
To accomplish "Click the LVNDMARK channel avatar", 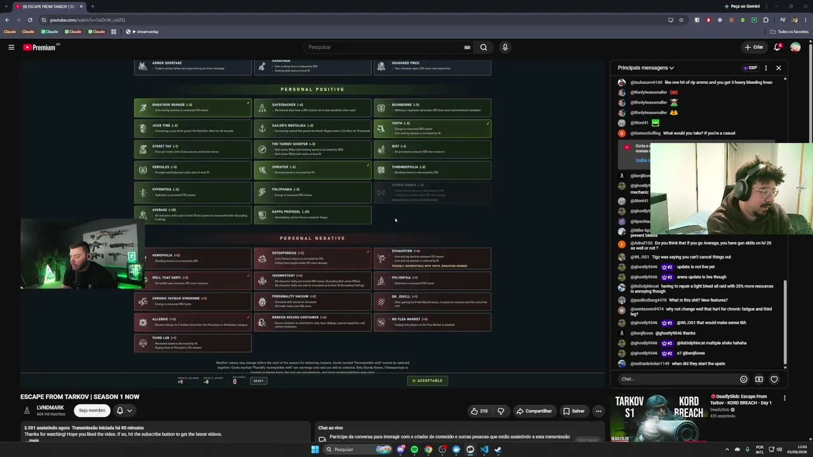I will coord(27,410).
